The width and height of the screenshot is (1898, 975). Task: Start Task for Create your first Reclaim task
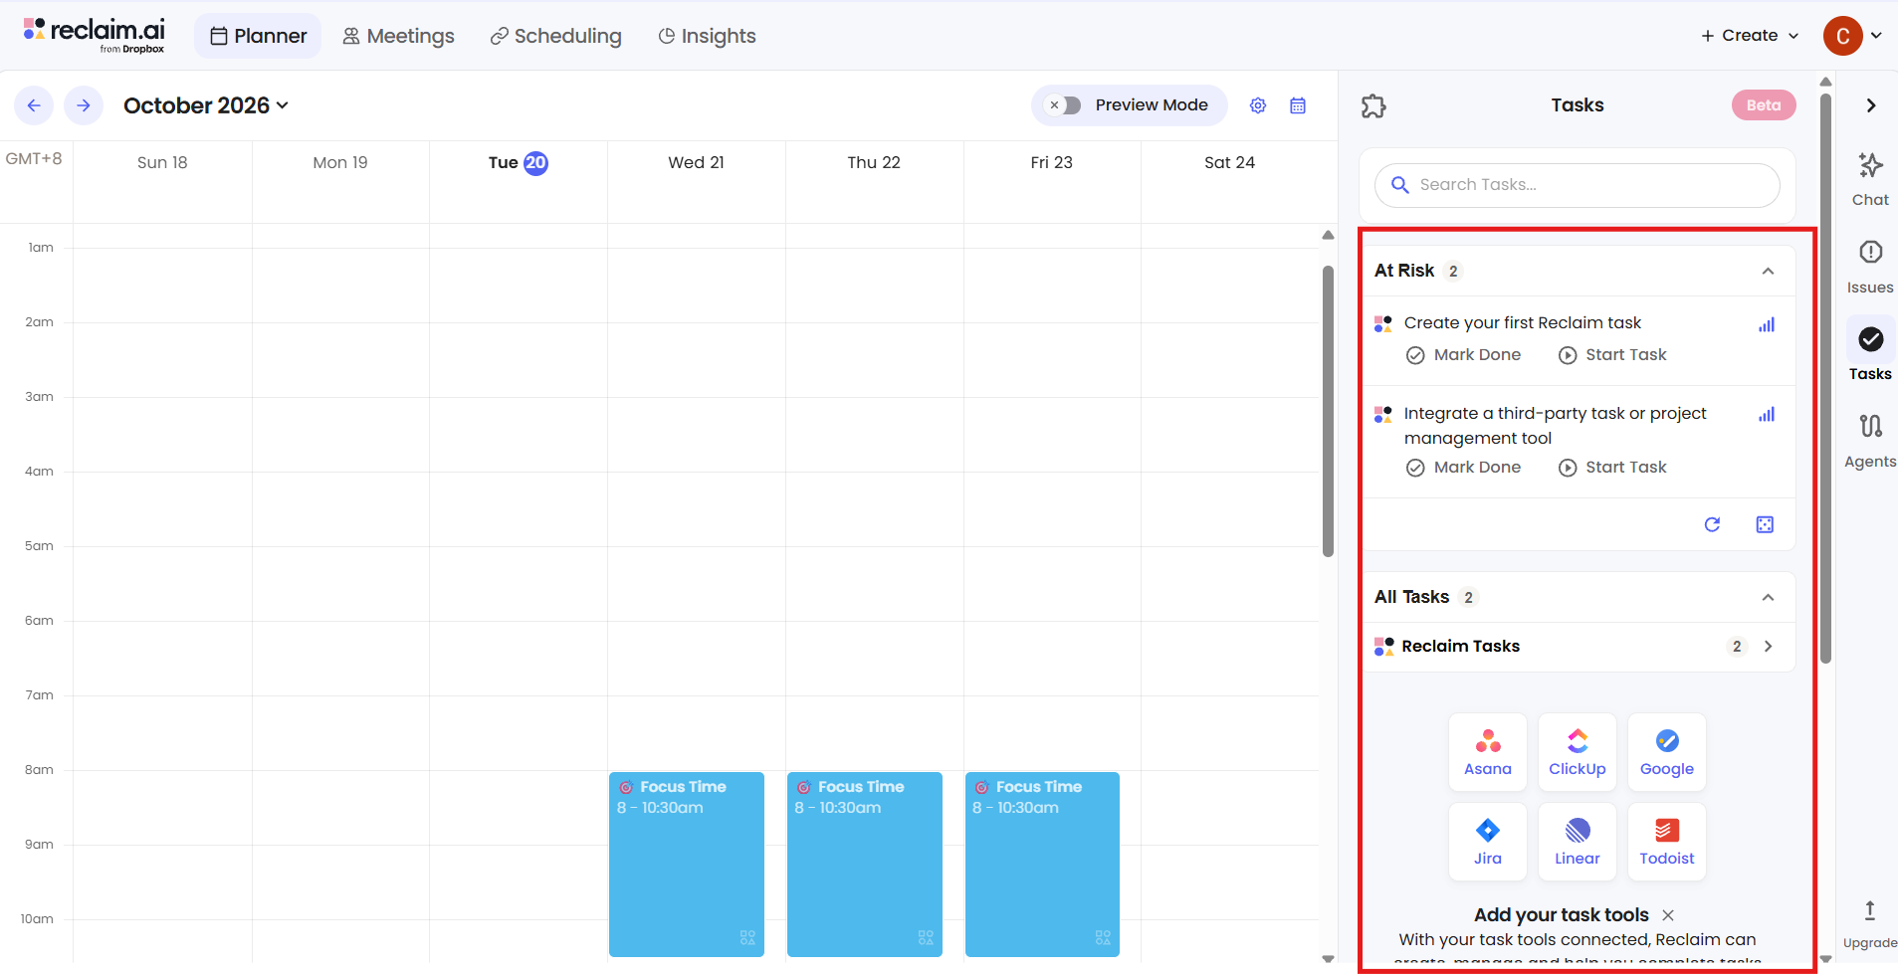(x=1612, y=355)
